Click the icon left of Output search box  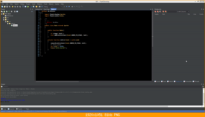pos(2,87)
